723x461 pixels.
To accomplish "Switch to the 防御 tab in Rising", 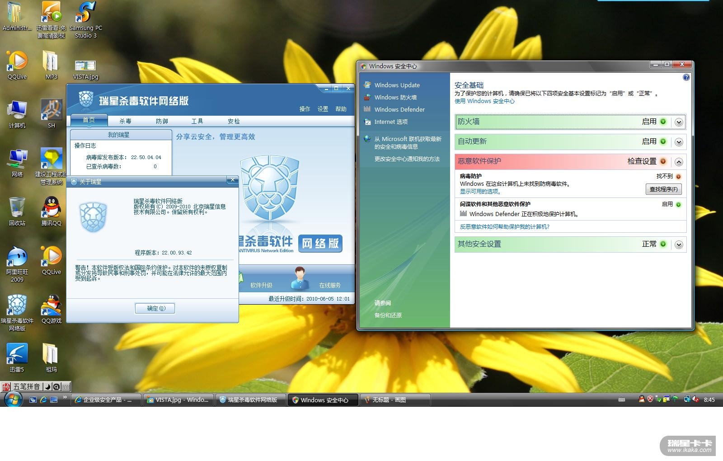I will coord(162,121).
